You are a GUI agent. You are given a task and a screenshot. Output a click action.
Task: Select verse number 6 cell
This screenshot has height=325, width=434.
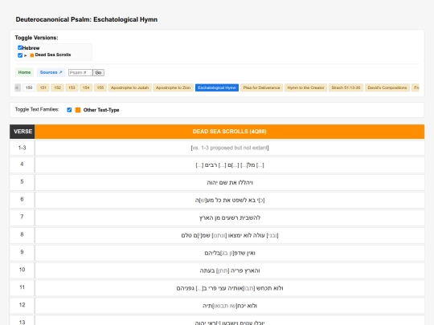[23, 199]
